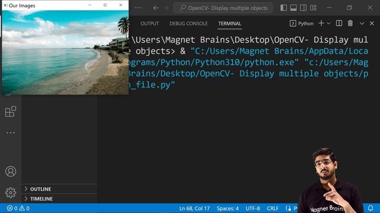
Task: Close the terminal panel
Action: coord(372,24)
